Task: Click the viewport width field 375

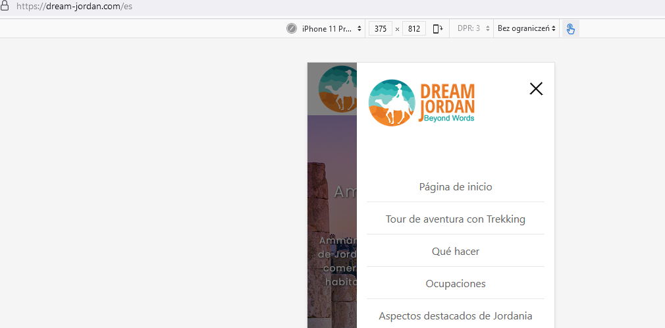Action: tap(380, 29)
